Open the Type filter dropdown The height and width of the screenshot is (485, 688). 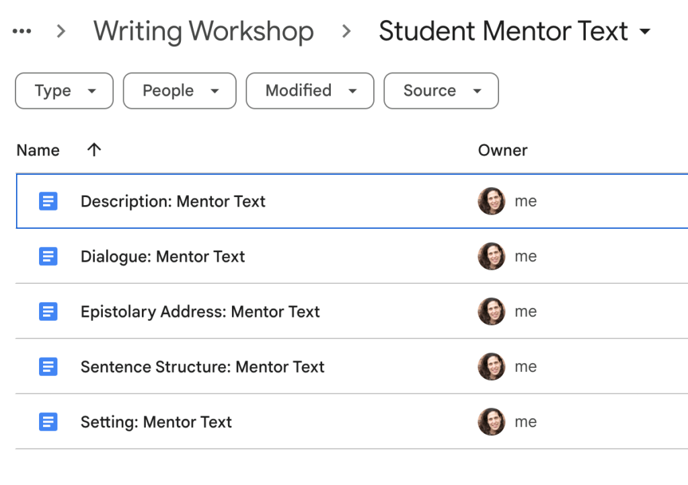(x=64, y=91)
